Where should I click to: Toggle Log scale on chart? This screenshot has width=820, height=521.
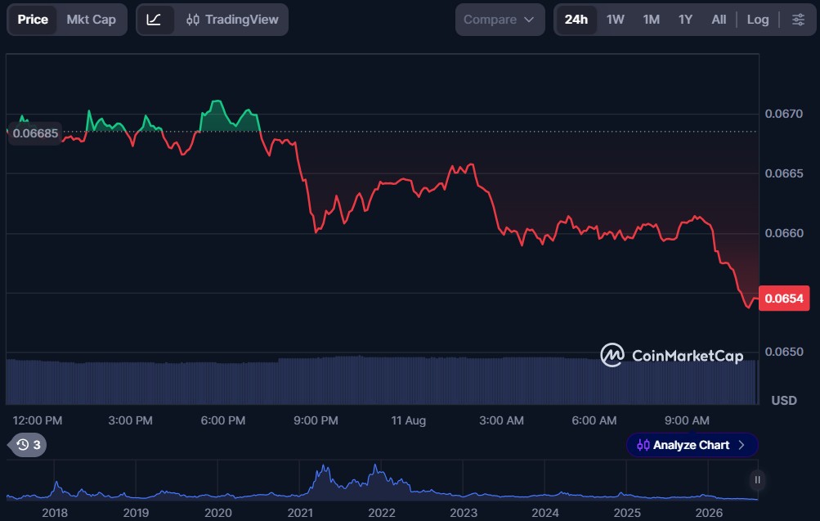point(757,20)
